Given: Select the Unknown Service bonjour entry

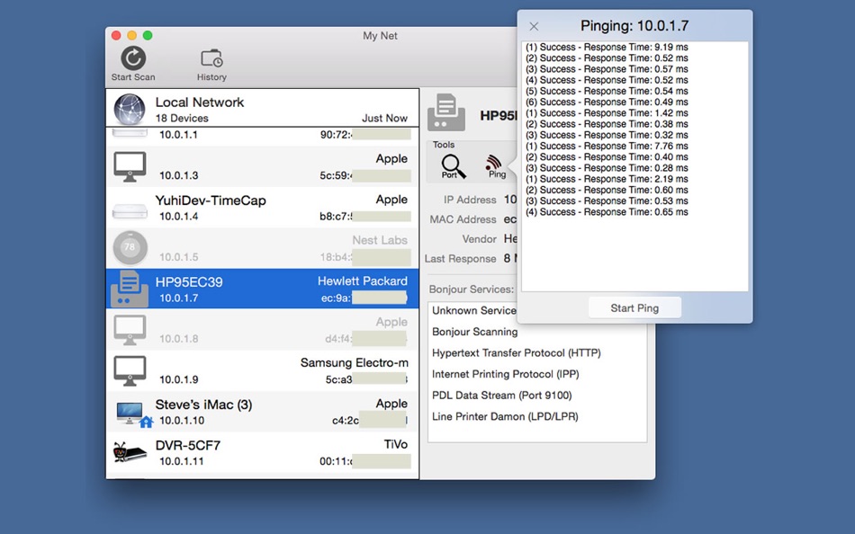Looking at the screenshot, I should [x=473, y=310].
